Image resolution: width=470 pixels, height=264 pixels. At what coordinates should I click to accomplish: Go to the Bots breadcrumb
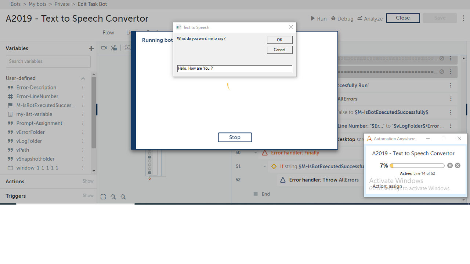pyautogui.click(x=16, y=4)
